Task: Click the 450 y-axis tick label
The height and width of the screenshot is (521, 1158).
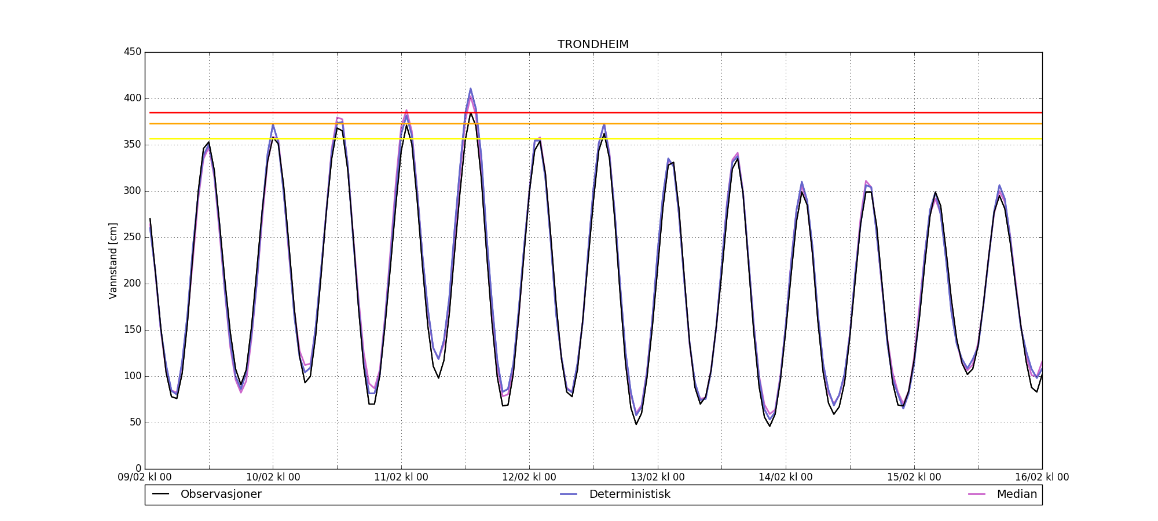Action: click(x=133, y=52)
